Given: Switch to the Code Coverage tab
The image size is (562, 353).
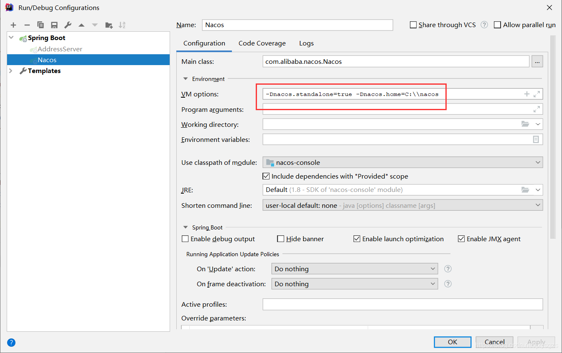Looking at the screenshot, I should [x=262, y=43].
